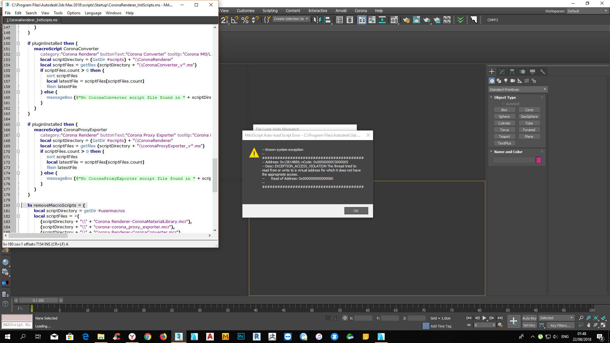Click the object name input field
Viewport: 610px width, 343px height.
[x=514, y=160]
